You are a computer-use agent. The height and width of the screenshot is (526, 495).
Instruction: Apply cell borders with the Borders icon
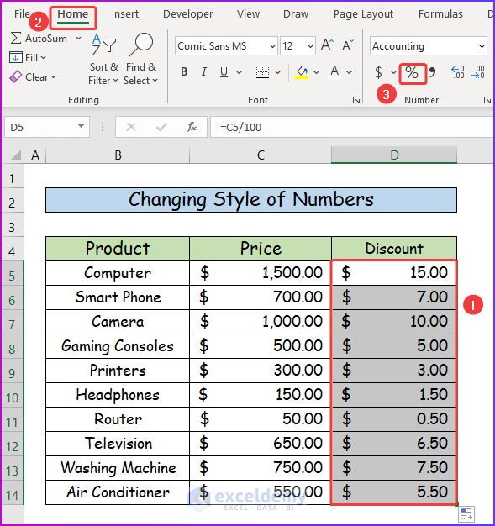(262, 71)
